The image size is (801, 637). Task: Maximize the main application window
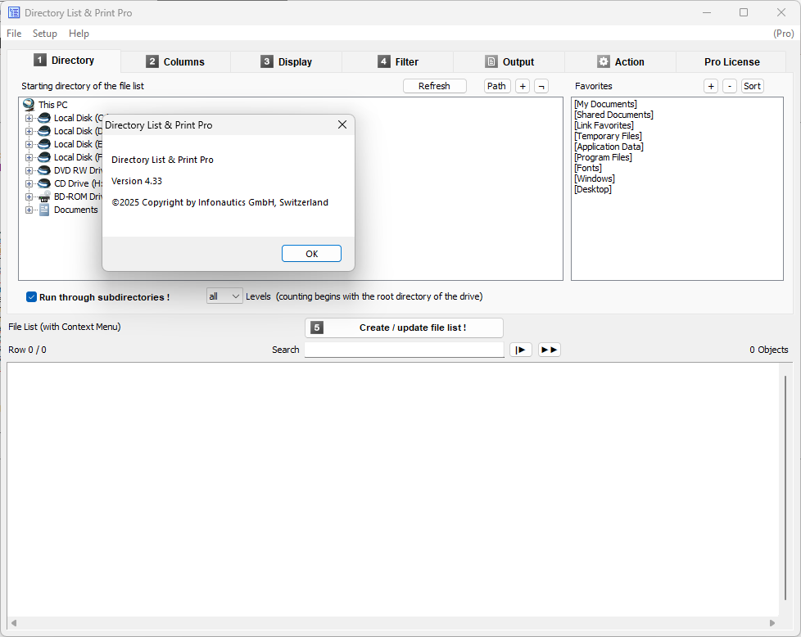(x=744, y=12)
